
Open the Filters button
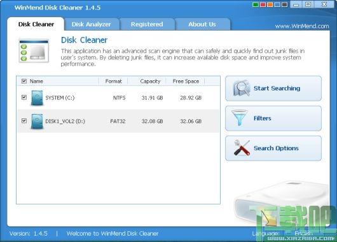point(273,118)
